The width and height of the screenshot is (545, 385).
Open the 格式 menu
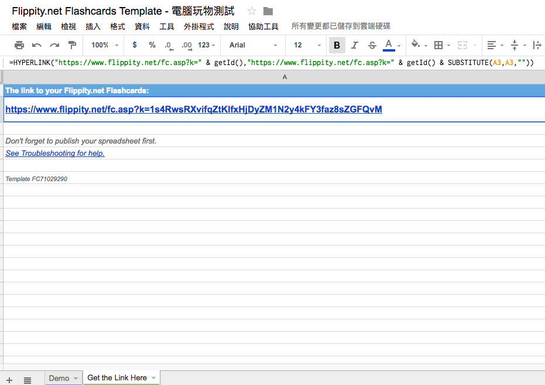tap(118, 26)
